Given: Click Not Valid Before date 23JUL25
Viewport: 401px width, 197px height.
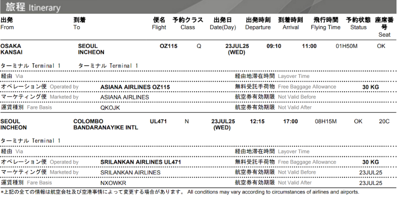Looking at the screenshot, I should pyautogui.click(x=370, y=172).
